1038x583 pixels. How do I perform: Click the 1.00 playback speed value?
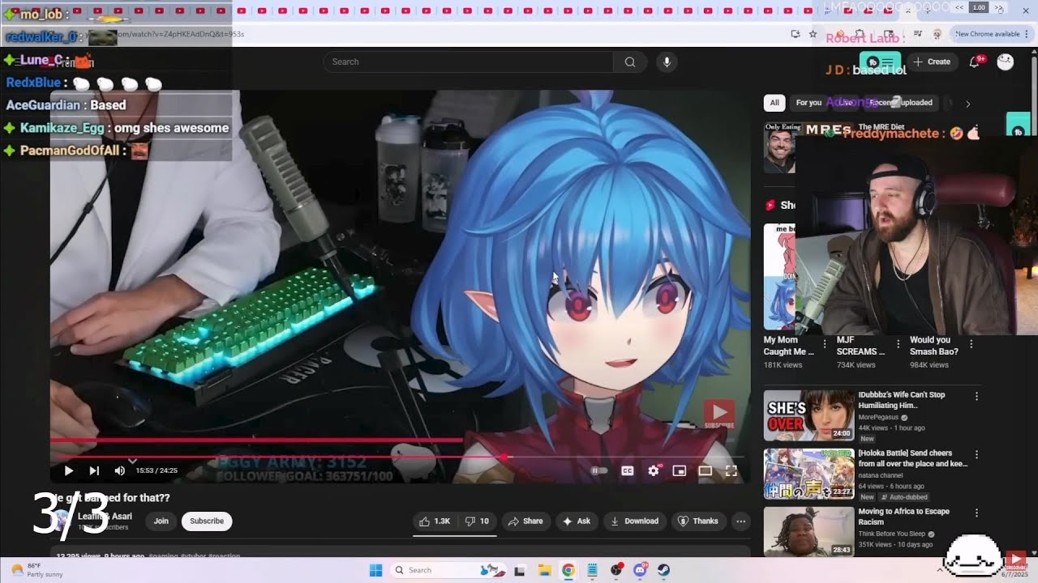[x=979, y=7]
